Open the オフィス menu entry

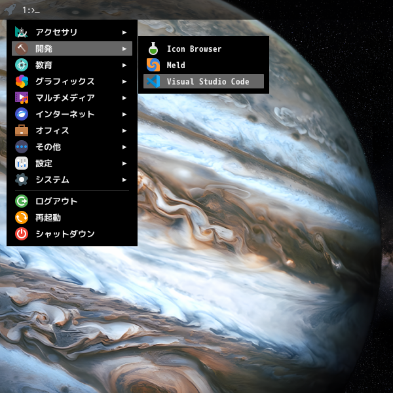(x=72, y=130)
